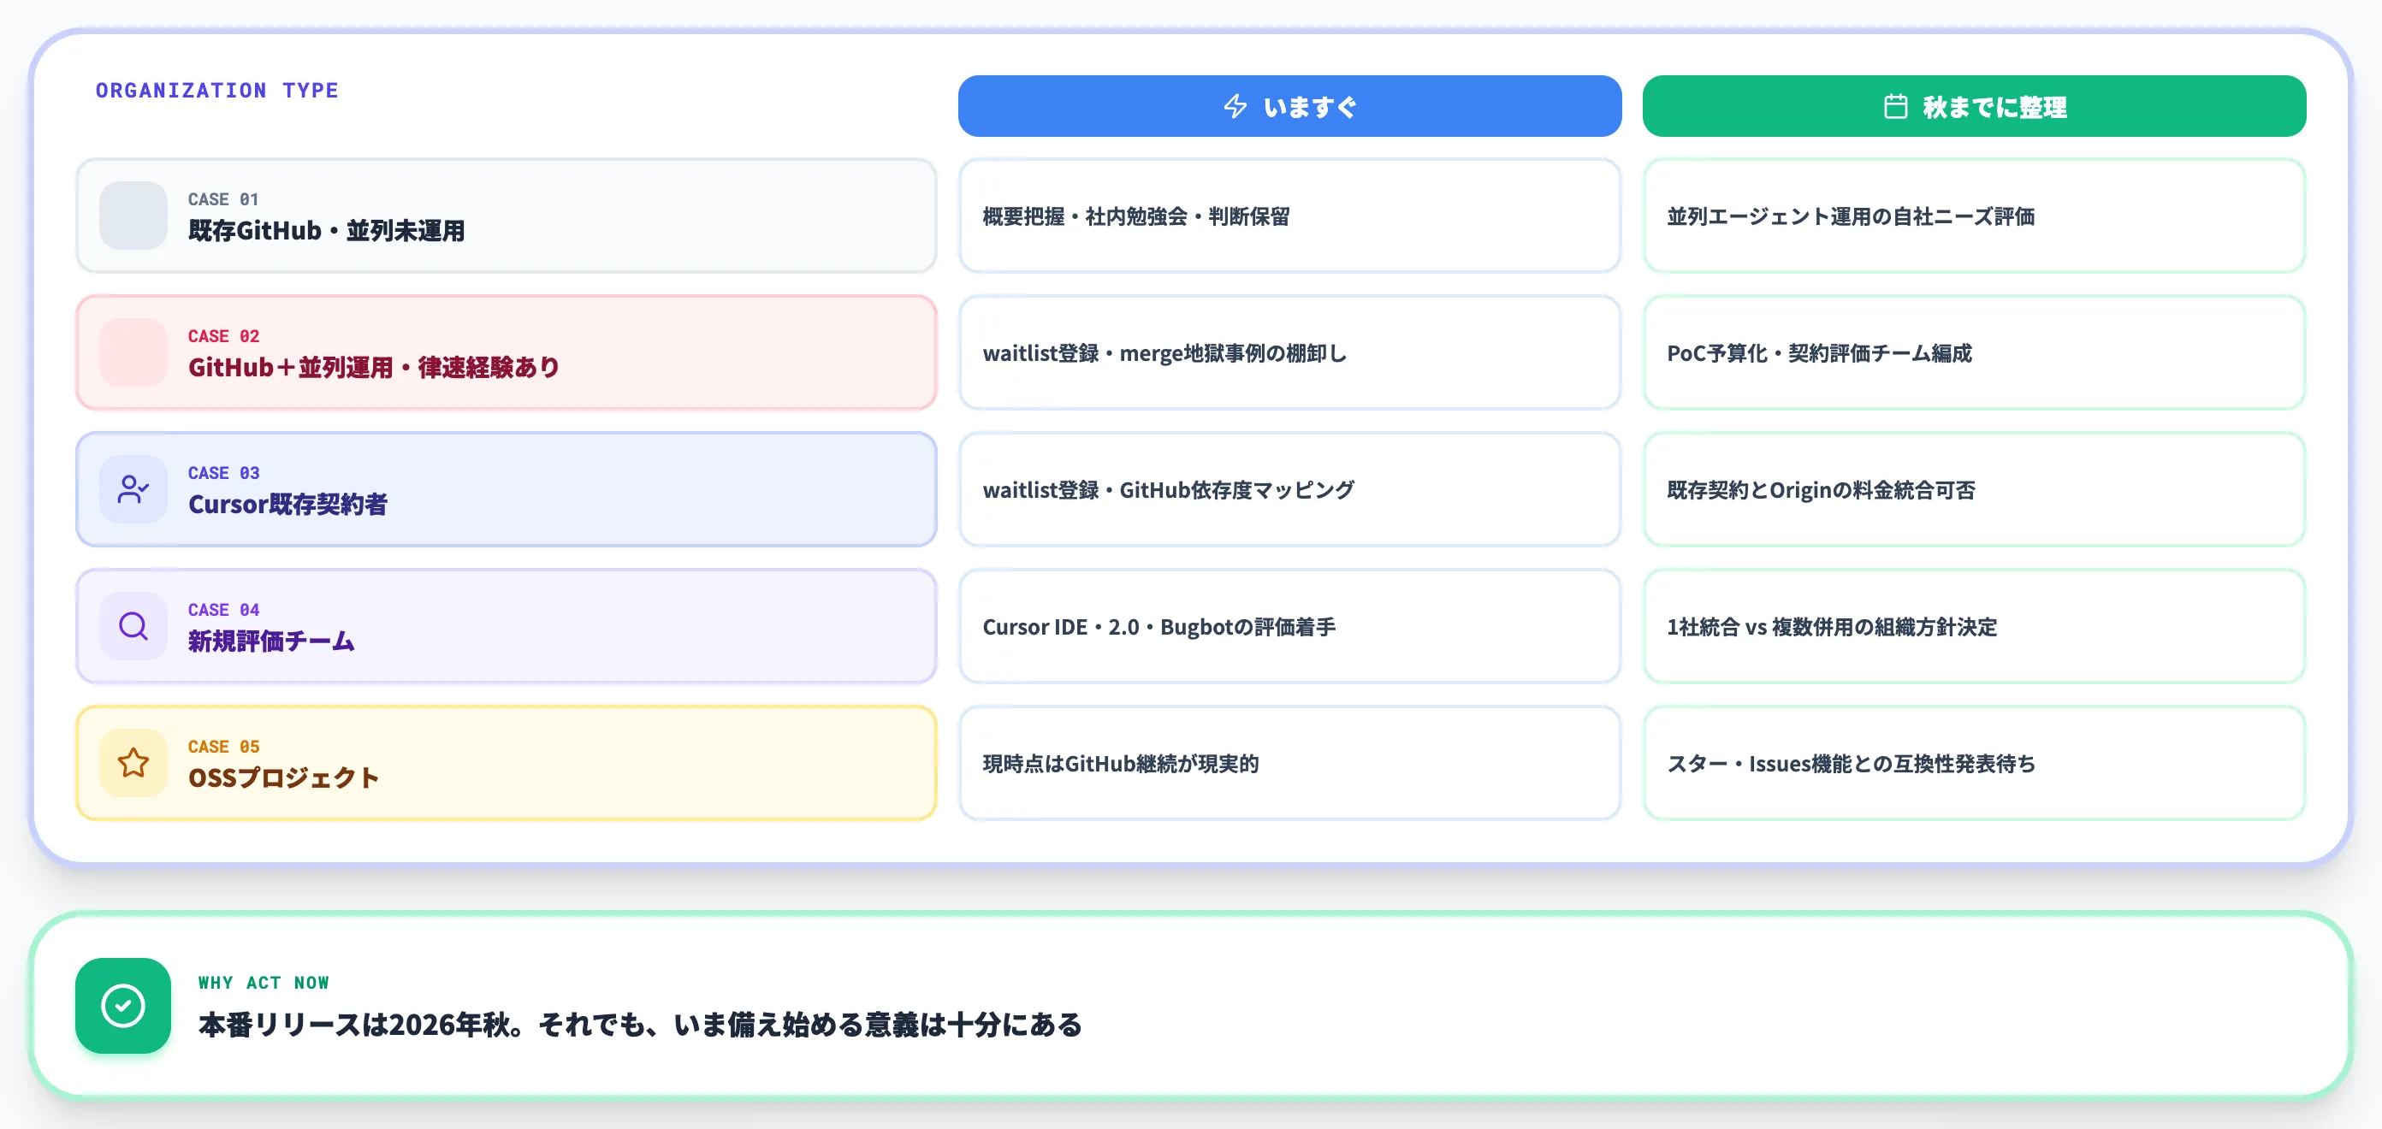Click the user-check icon in CASE 03

pyautogui.click(x=133, y=489)
